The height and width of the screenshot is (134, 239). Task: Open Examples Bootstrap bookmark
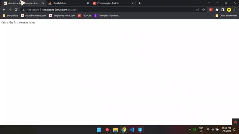[107, 16]
